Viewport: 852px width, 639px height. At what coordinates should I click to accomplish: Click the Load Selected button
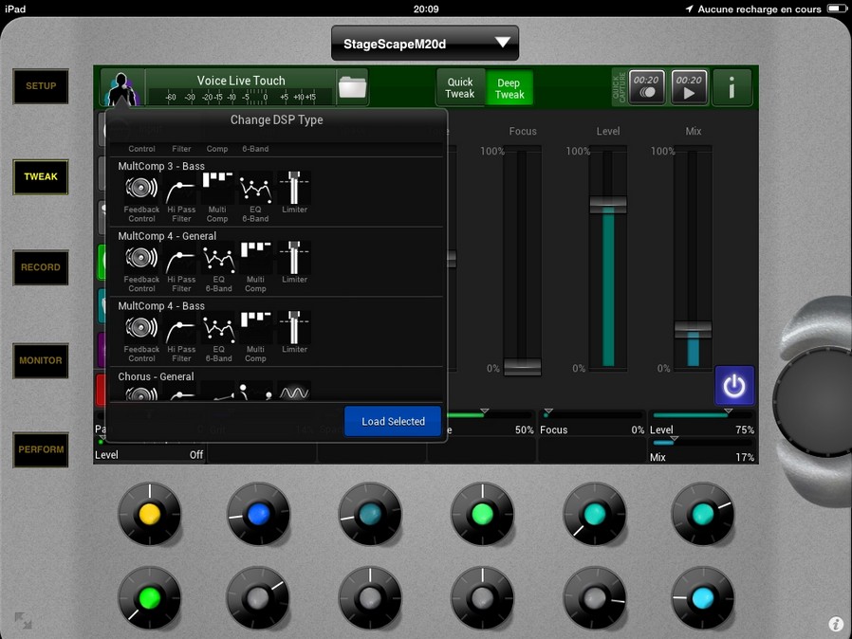[393, 421]
